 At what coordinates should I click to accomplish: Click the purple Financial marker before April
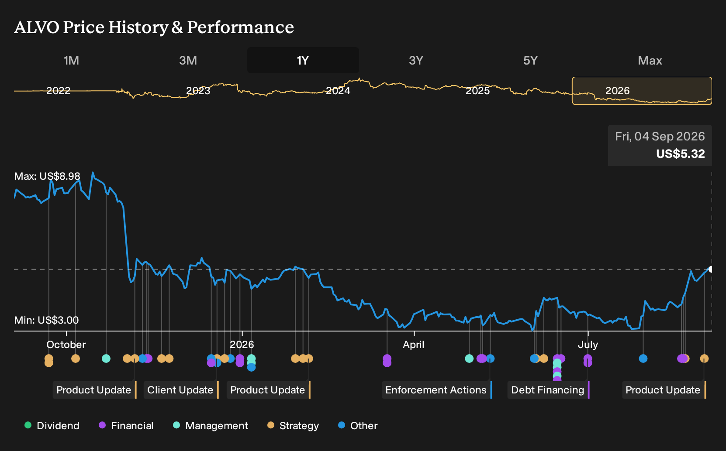pos(387,360)
